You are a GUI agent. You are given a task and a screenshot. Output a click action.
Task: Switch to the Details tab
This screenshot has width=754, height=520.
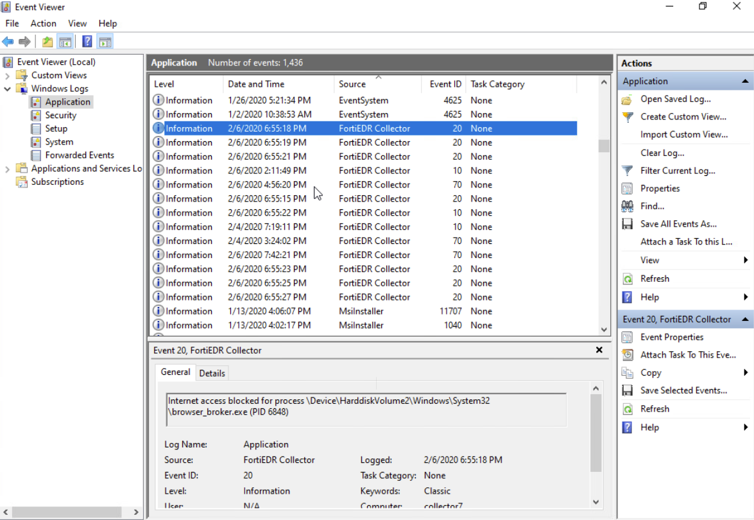pos(212,373)
